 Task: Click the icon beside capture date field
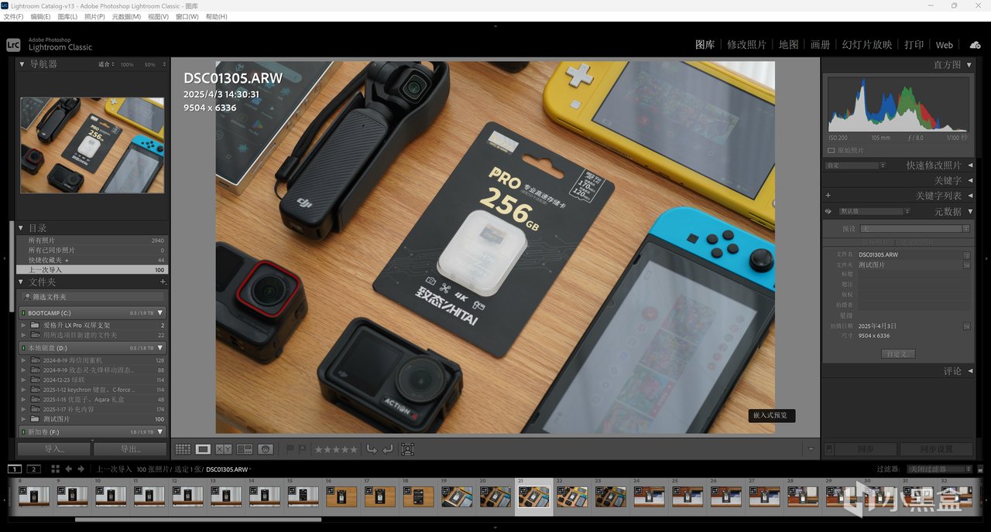tap(966, 326)
